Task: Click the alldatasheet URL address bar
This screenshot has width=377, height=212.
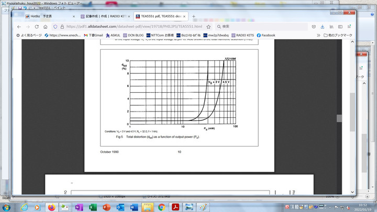Action: [x=131, y=26]
